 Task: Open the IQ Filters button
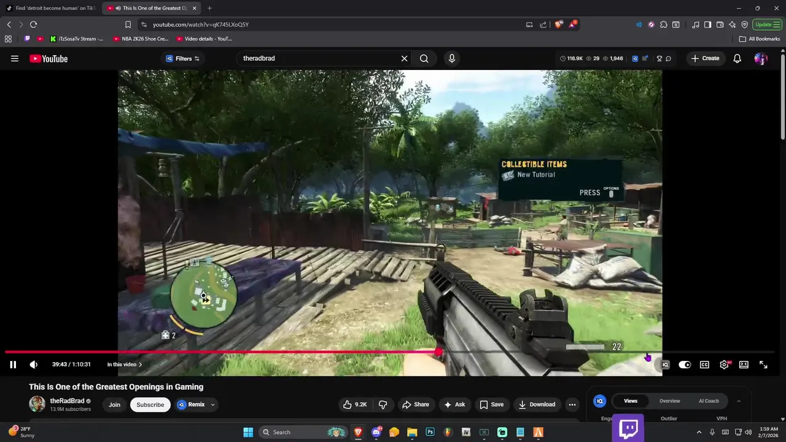click(x=183, y=58)
